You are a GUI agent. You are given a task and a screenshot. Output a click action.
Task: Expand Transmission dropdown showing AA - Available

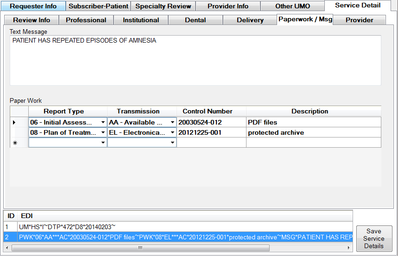[x=172, y=122]
